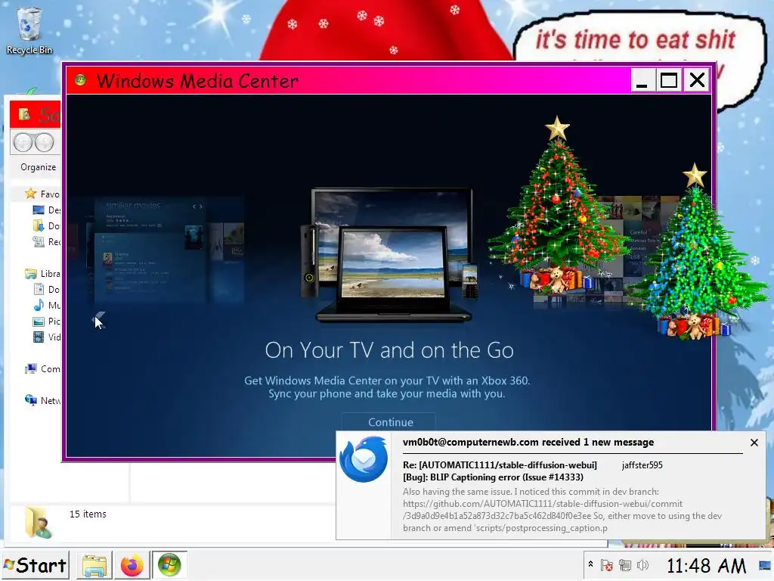
Task: Select Downloads under Favorites in Explorer
Action: [46, 225]
